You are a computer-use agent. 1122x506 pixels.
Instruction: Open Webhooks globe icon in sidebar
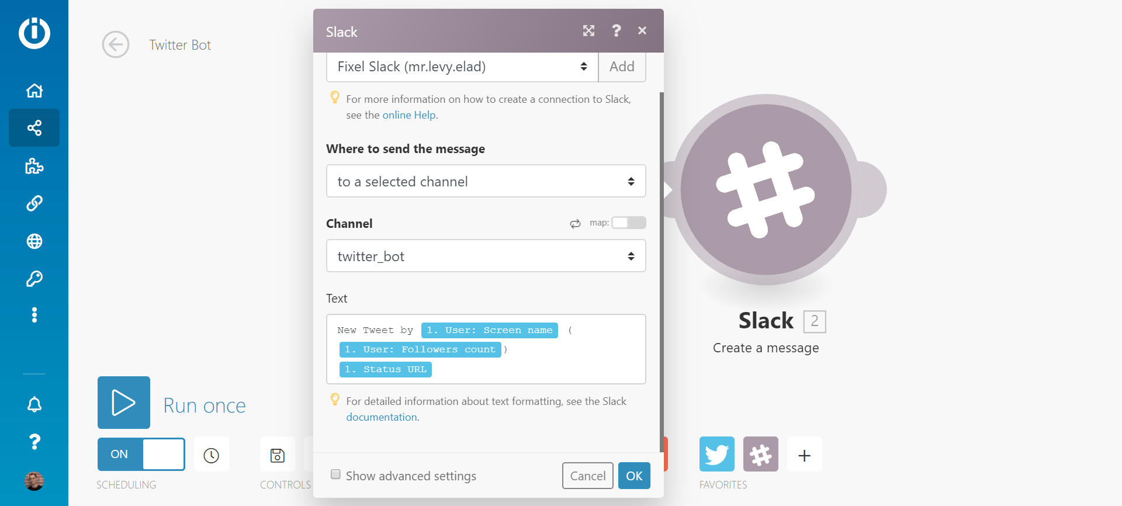tap(34, 241)
